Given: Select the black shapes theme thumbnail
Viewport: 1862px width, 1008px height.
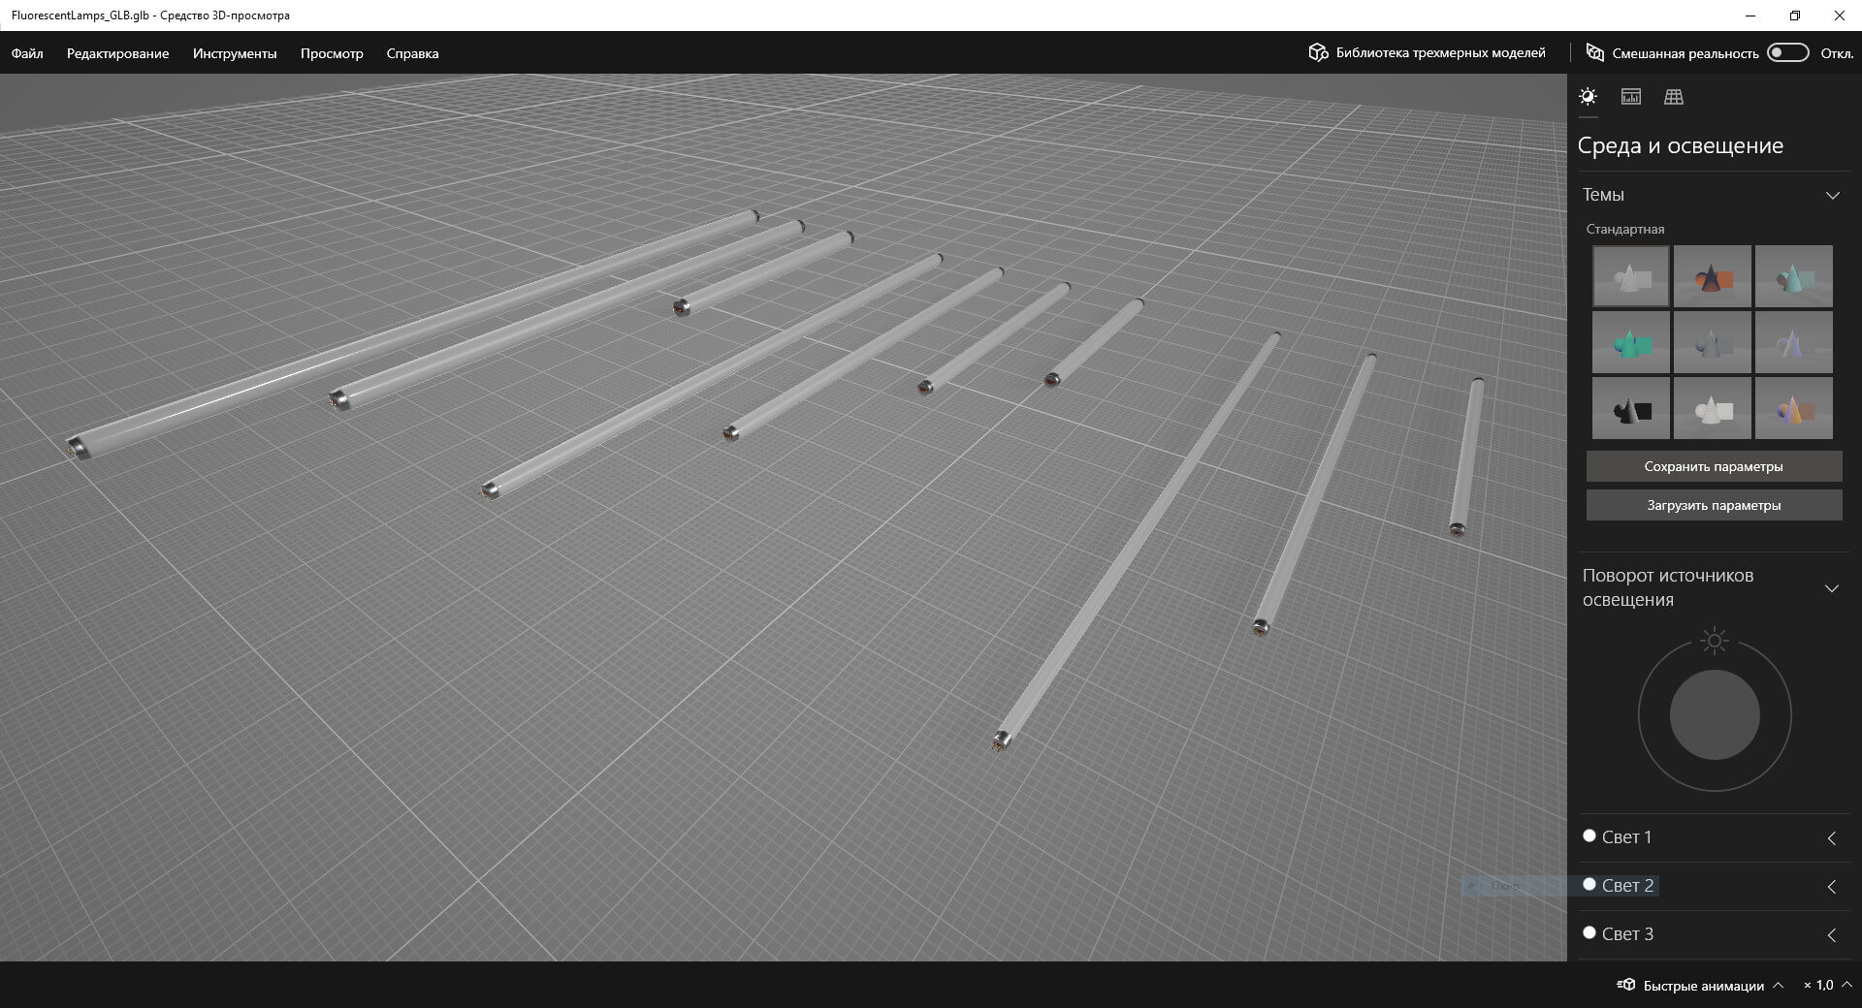Looking at the screenshot, I should (x=1630, y=408).
